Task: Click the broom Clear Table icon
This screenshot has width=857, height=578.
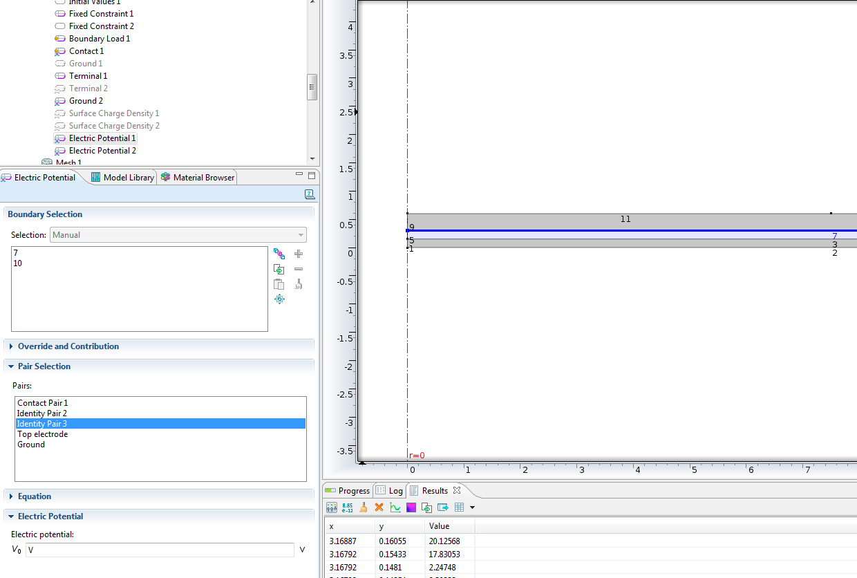Action: (363, 507)
